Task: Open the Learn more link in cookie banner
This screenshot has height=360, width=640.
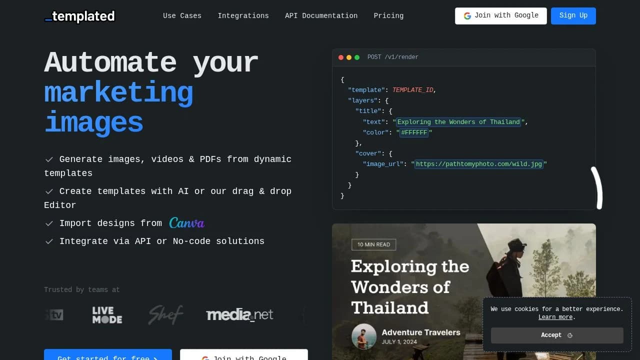Action: (554, 316)
